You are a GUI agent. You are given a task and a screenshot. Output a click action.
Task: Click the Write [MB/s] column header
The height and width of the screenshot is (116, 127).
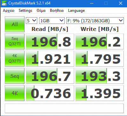coord(100,29)
